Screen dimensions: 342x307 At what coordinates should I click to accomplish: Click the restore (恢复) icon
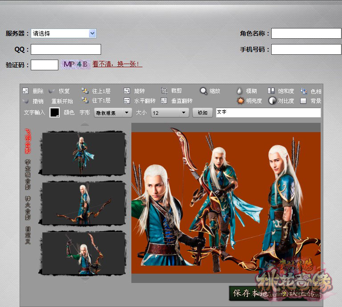tap(52, 91)
